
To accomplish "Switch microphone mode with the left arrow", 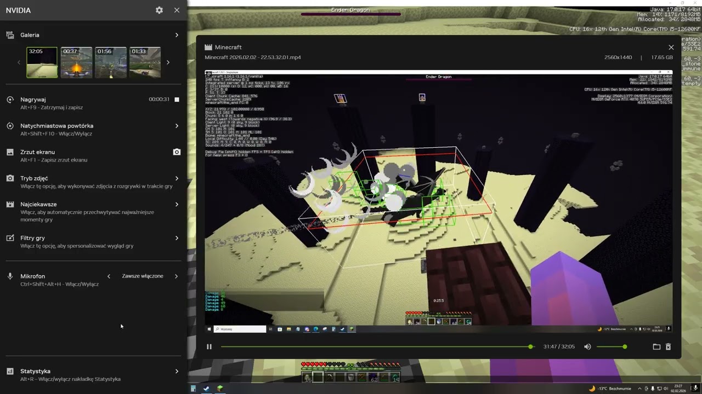I will point(109,276).
